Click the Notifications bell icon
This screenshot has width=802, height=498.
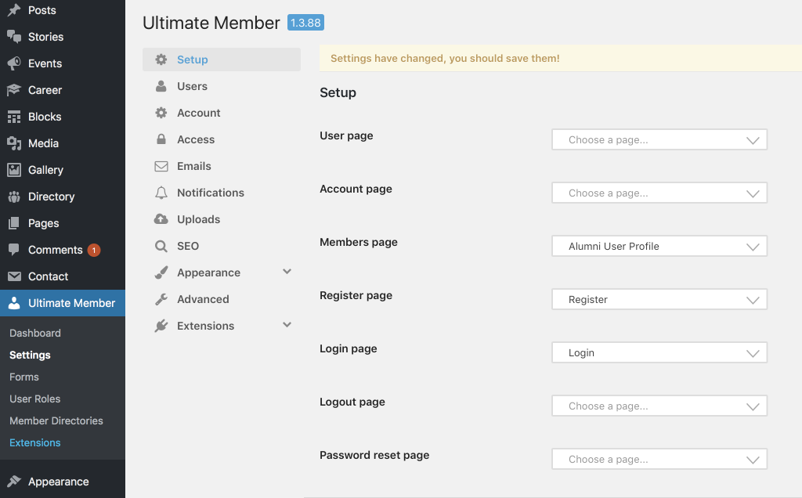pos(161,193)
